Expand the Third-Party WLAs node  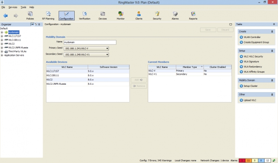[2, 51]
